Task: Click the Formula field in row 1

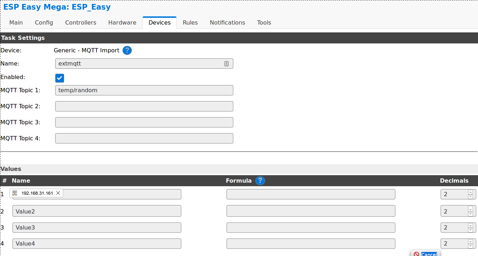Action: pos(311,194)
